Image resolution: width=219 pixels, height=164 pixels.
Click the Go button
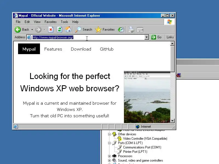click(156, 37)
